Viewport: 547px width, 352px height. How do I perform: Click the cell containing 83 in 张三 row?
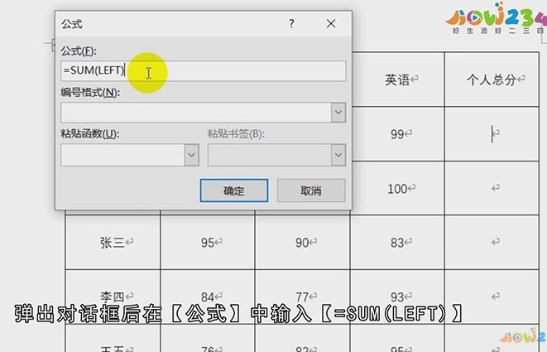[x=397, y=242]
